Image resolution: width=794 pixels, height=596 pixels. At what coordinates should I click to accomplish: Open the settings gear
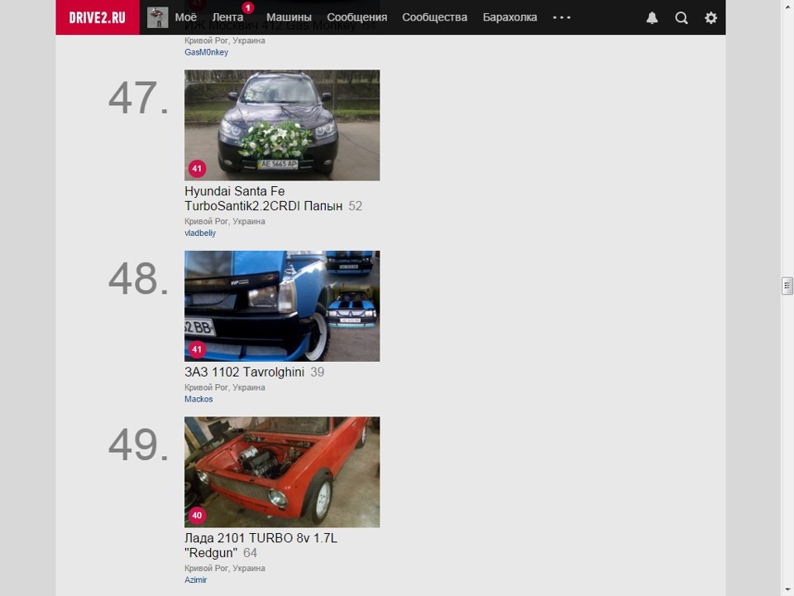click(711, 18)
